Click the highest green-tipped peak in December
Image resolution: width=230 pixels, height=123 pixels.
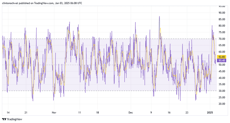[x=159, y=17]
